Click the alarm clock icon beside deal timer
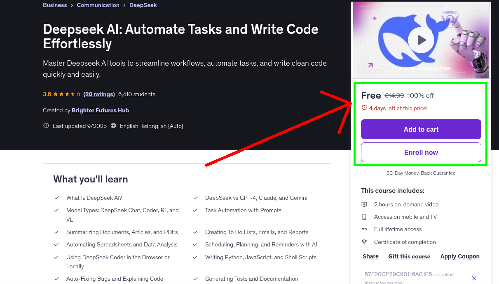 coord(364,107)
